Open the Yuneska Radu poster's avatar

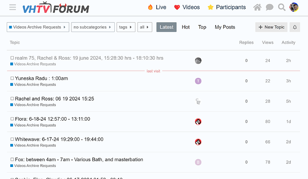point(198,81)
